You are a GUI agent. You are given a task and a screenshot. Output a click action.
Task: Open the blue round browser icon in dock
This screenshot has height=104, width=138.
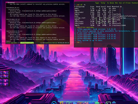(54, 103)
